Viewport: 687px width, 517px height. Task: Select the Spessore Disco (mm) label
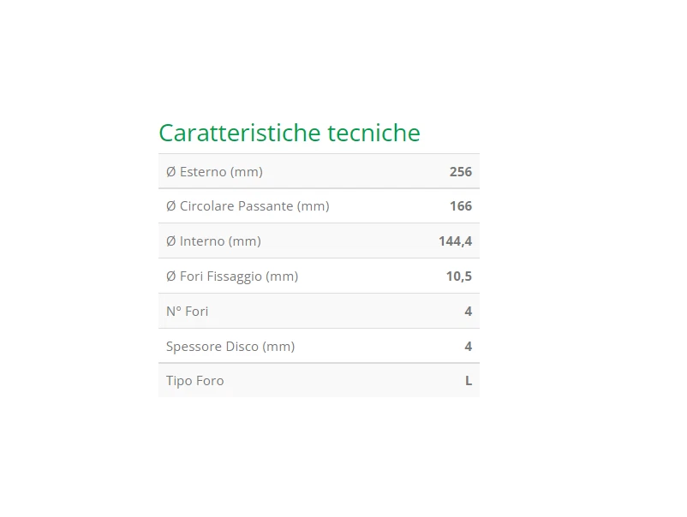click(x=230, y=347)
